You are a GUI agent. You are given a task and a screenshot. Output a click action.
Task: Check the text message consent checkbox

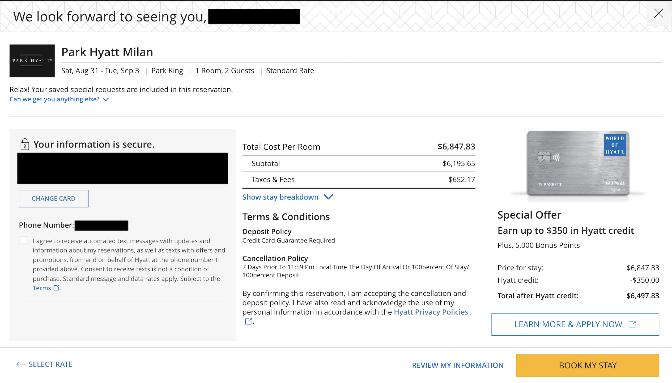(23, 241)
